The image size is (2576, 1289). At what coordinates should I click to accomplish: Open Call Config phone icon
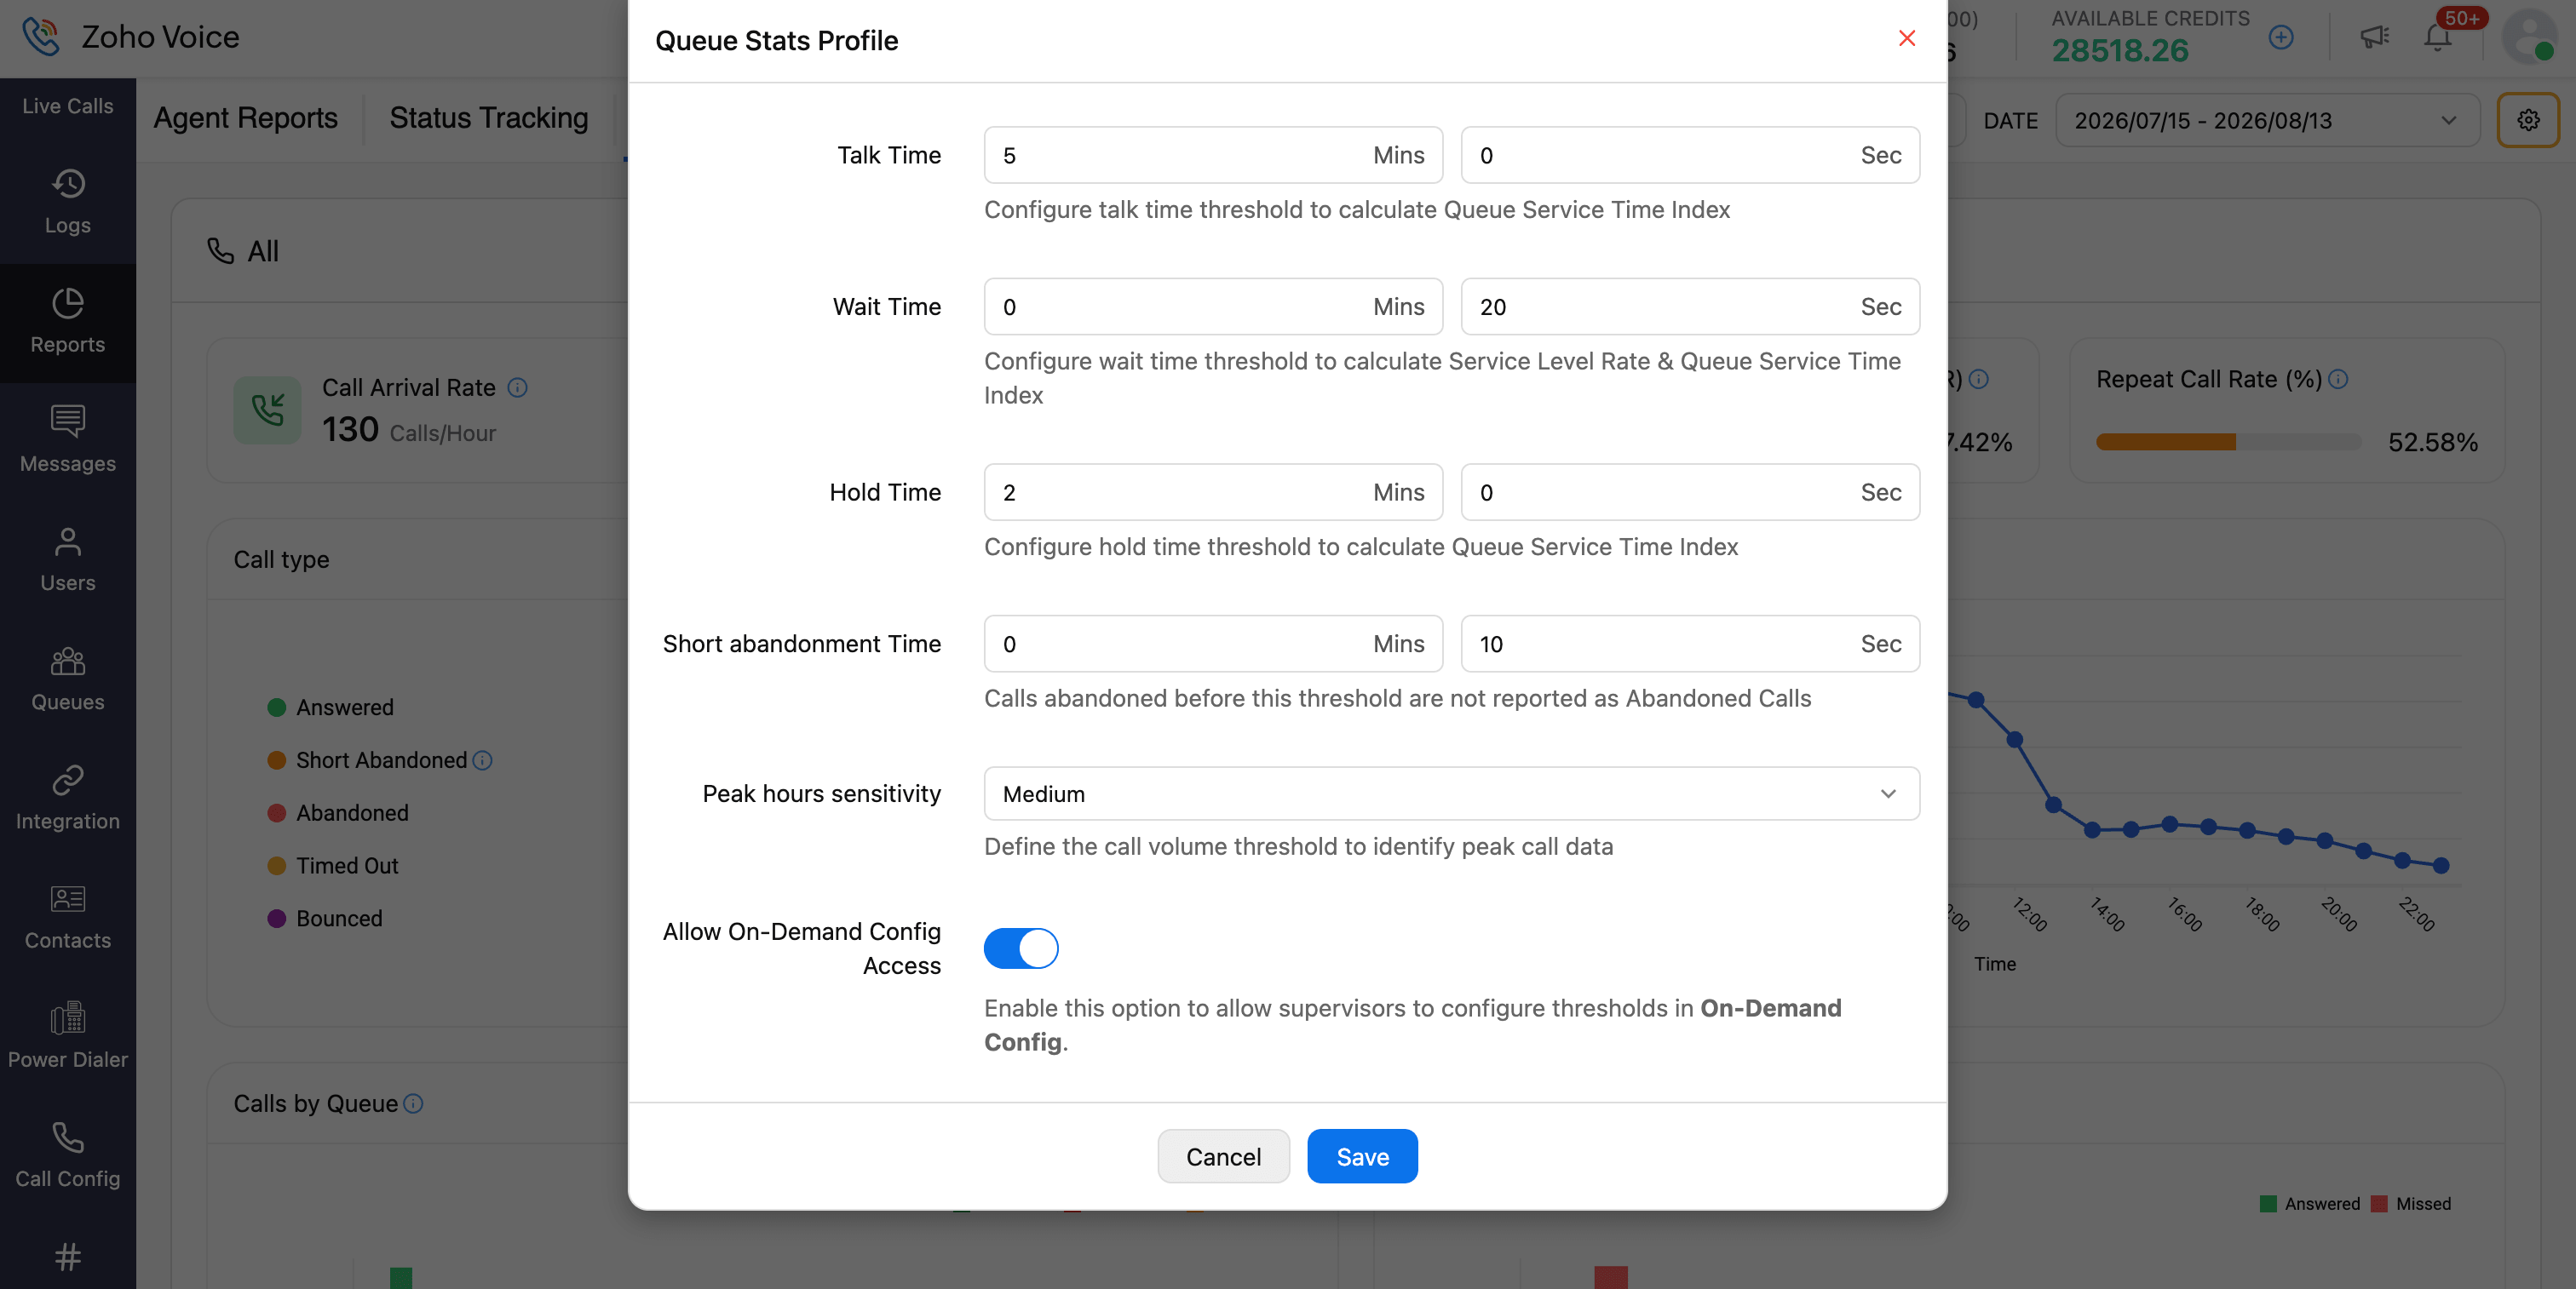point(68,1137)
